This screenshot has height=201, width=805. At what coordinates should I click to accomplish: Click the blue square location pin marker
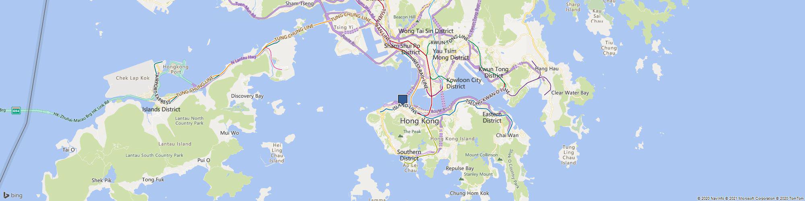pyautogui.click(x=402, y=100)
